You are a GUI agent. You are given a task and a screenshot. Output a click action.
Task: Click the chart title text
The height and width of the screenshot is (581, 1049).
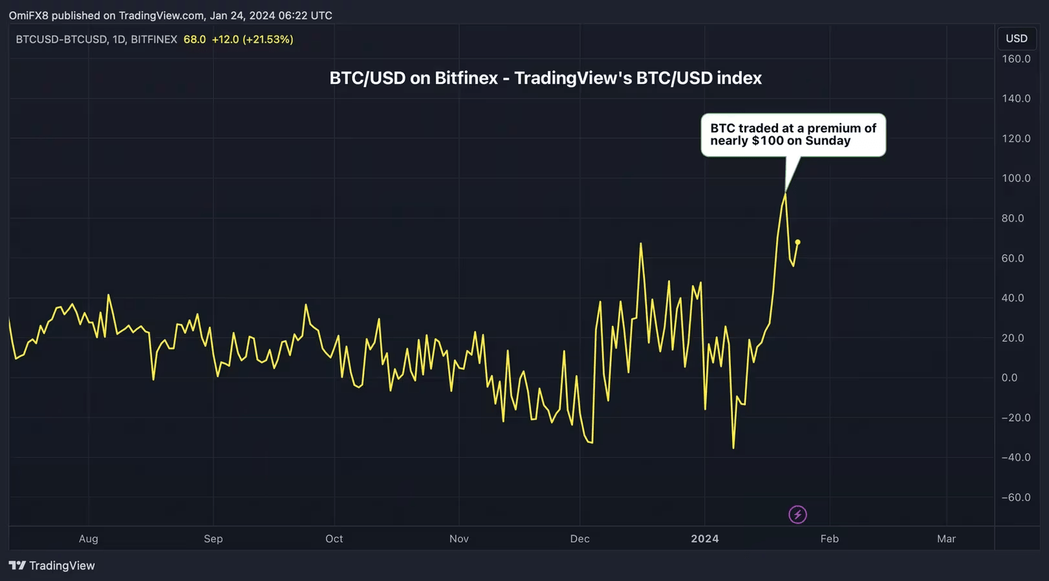pos(545,78)
